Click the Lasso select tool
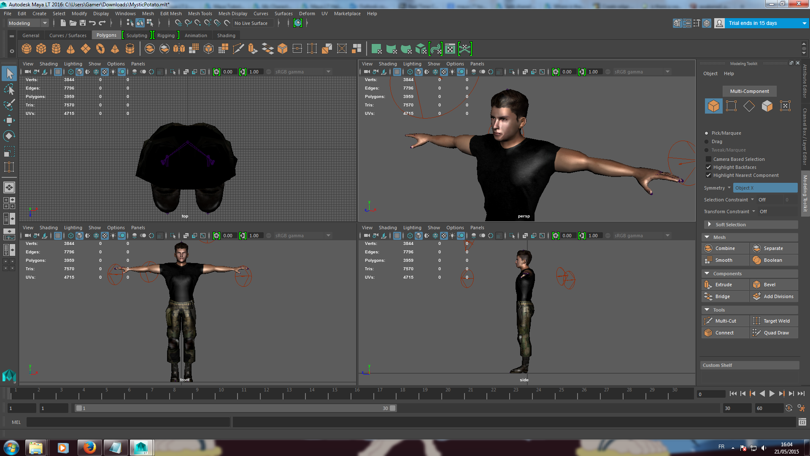This screenshot has width=810, height=456. tap(9, 89)
